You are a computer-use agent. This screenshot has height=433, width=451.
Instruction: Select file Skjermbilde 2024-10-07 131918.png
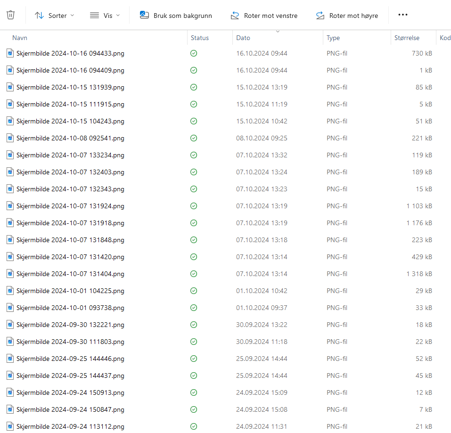[70, 223]
